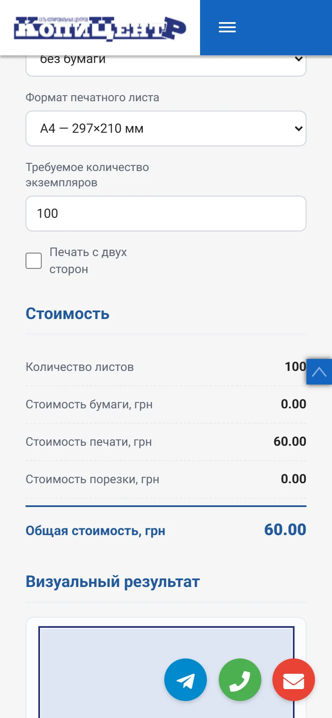Click the Стоимость section heading
This screenshot has width=332, height=718.
pyautogui.click(x=68, y=314)
